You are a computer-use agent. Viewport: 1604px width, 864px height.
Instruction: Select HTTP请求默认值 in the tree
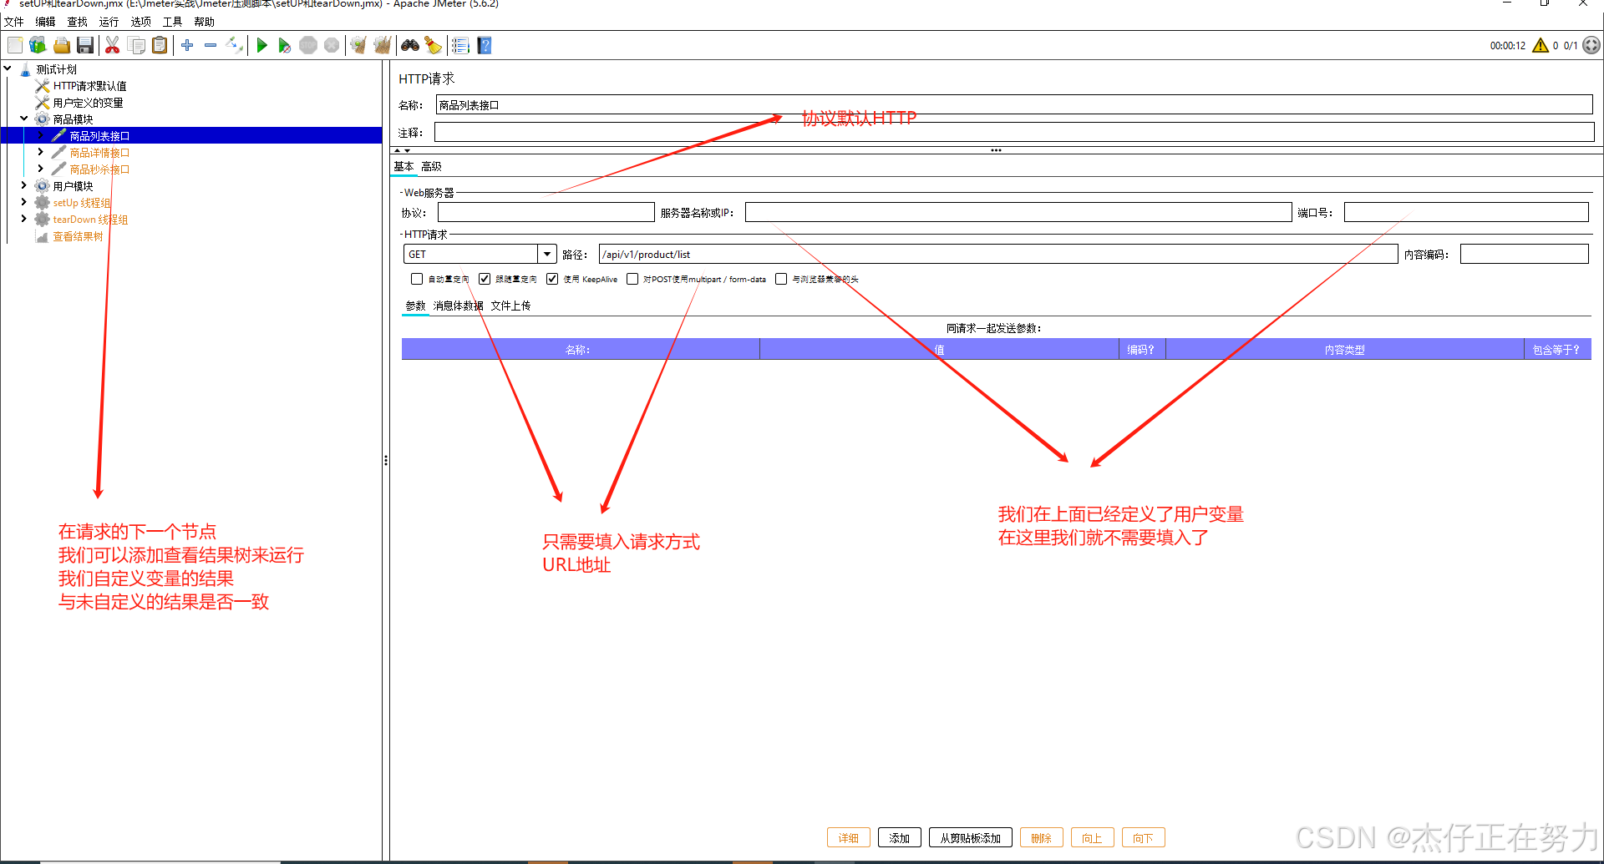(x=89, y=86)
